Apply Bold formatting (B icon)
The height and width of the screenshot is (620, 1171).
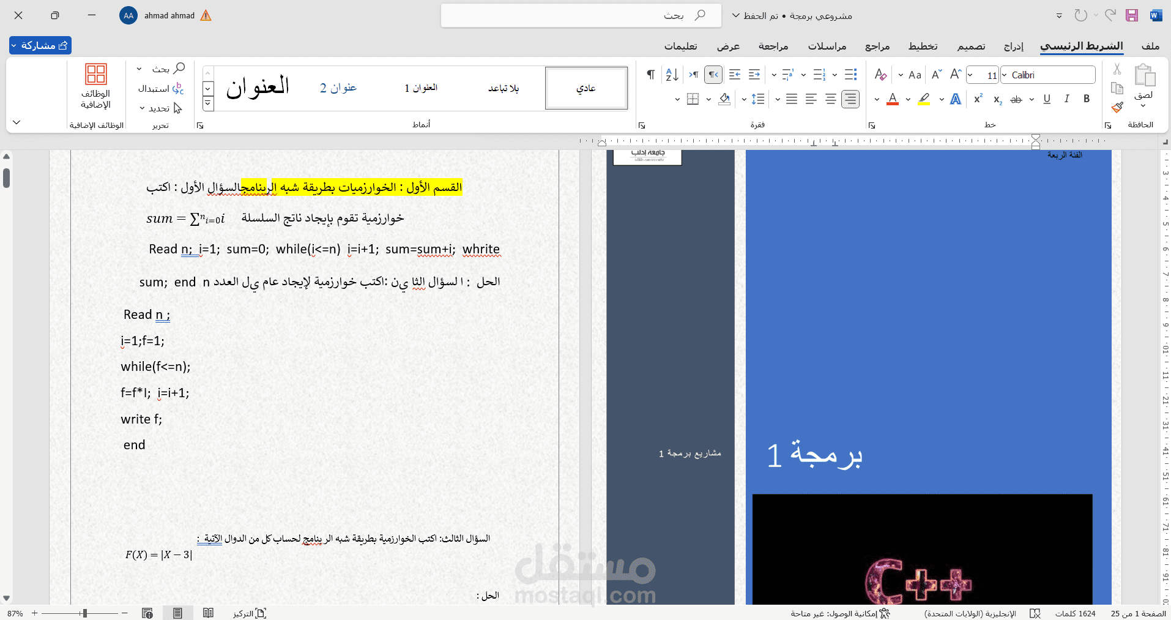coord(1087,99)
